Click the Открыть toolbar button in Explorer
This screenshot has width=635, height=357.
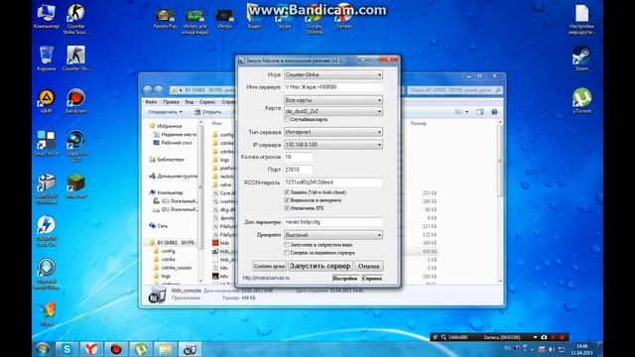(x=207, y=112)
